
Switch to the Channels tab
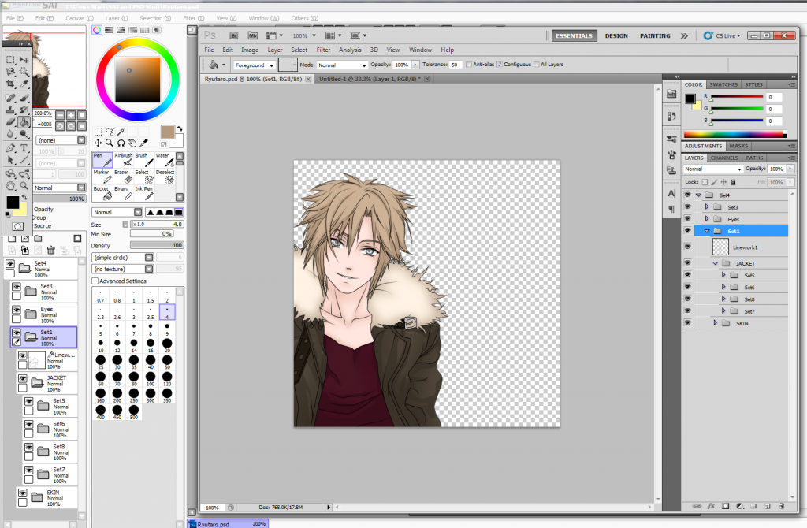(x=725, y=158)
